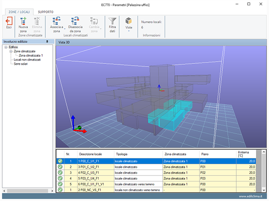The width and height of the screenshot is (269, 201).
Task: Click the Elimina zona icon
Action: coord(37,21)
